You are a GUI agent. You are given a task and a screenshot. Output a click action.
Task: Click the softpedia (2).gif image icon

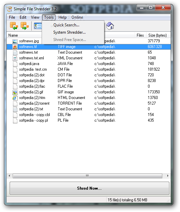click(15, 92)
